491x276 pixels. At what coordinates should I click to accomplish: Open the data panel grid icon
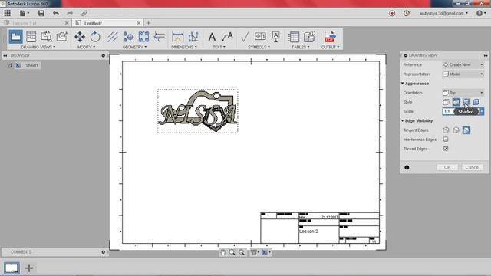coord(7,13)
